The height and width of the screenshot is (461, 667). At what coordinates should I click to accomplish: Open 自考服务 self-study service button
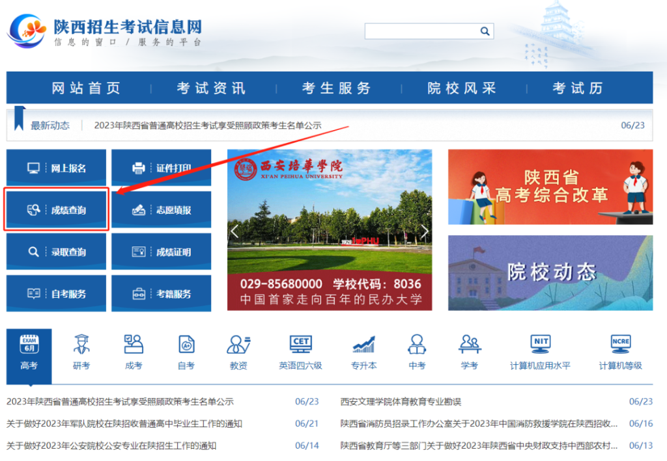point(56,294)
